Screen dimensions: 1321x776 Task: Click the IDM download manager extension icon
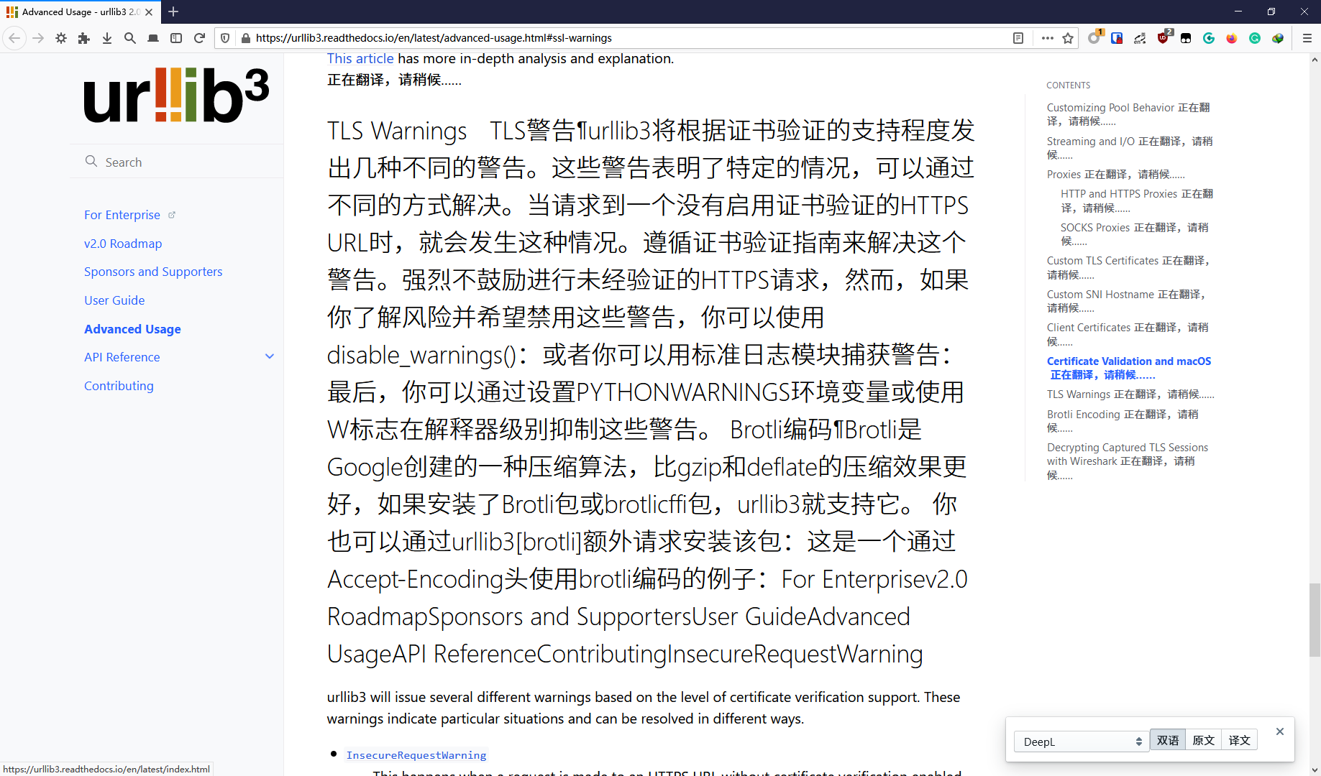pos(1278,38)
